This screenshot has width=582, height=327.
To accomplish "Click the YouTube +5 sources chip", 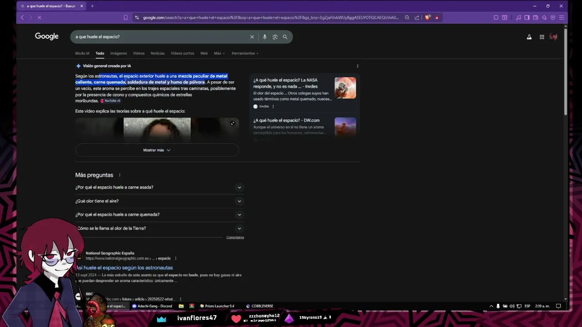I will 110,101.
